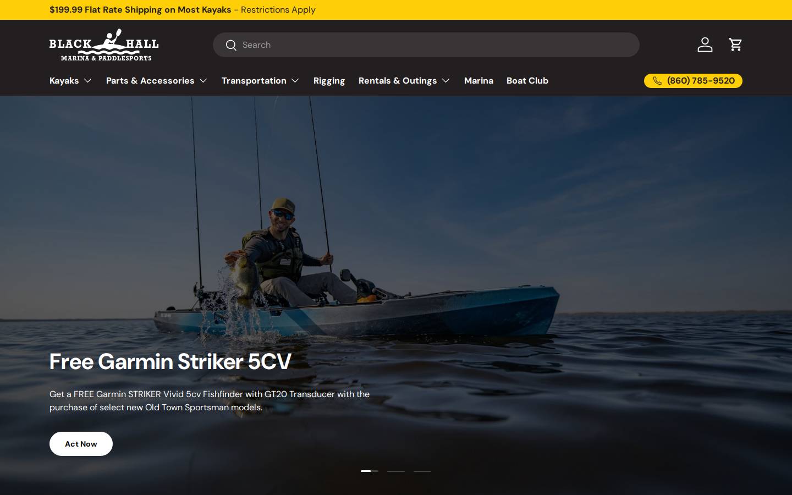Switch to the third slide indicator

coord(422,471)
